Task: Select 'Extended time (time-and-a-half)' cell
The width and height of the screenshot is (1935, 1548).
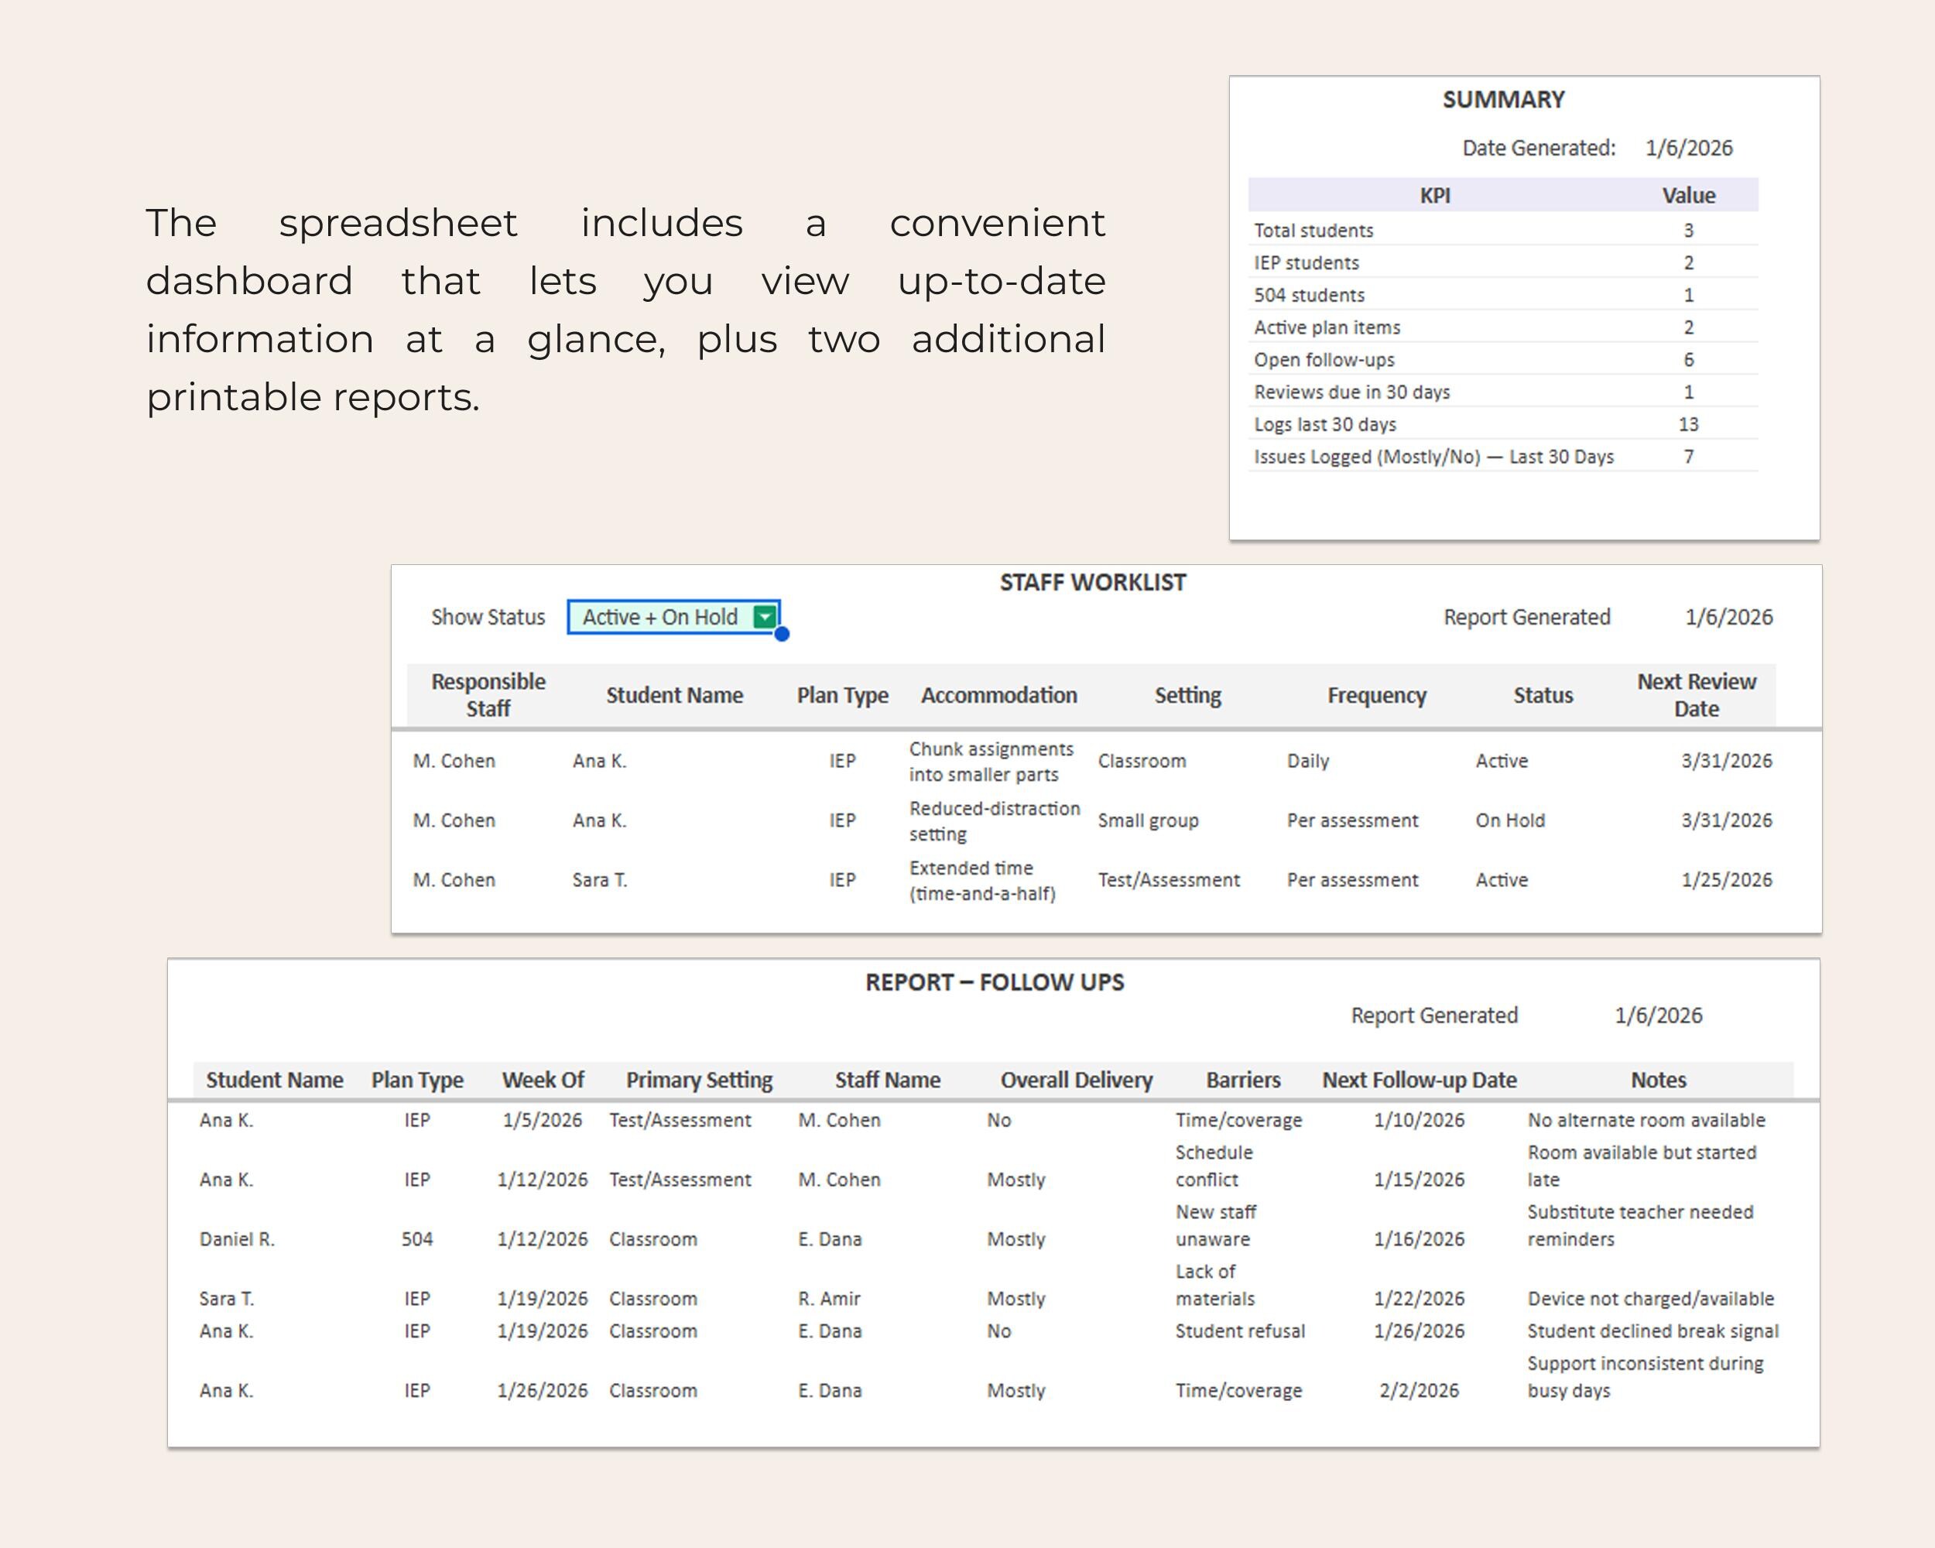Action: (x=983, y=880)
